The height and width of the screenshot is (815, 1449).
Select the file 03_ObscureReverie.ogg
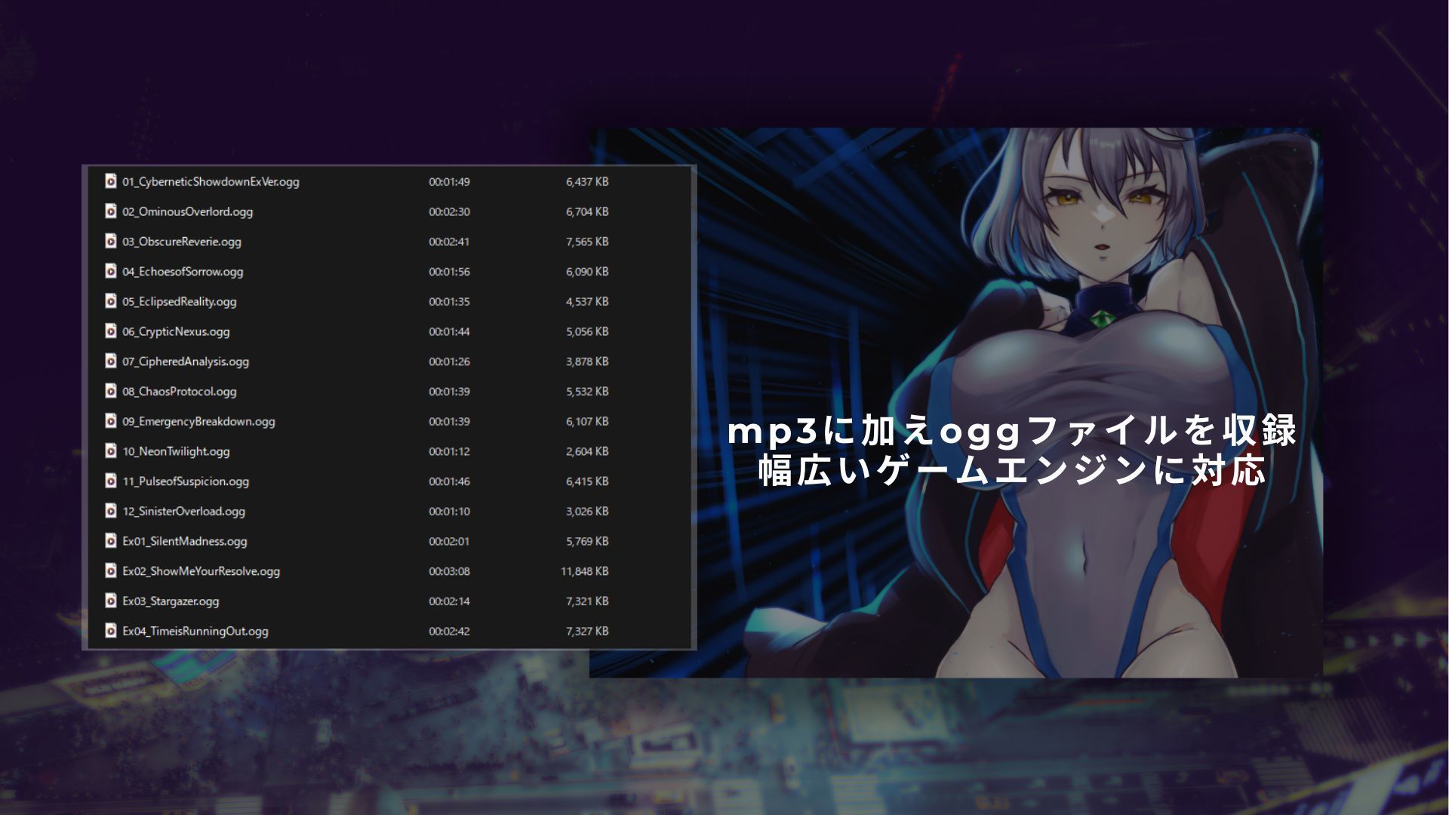point(181,241)
